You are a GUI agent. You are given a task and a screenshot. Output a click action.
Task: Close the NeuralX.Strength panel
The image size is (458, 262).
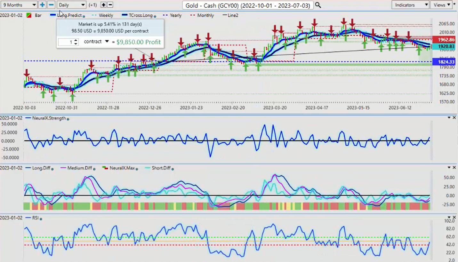(454, 118)
